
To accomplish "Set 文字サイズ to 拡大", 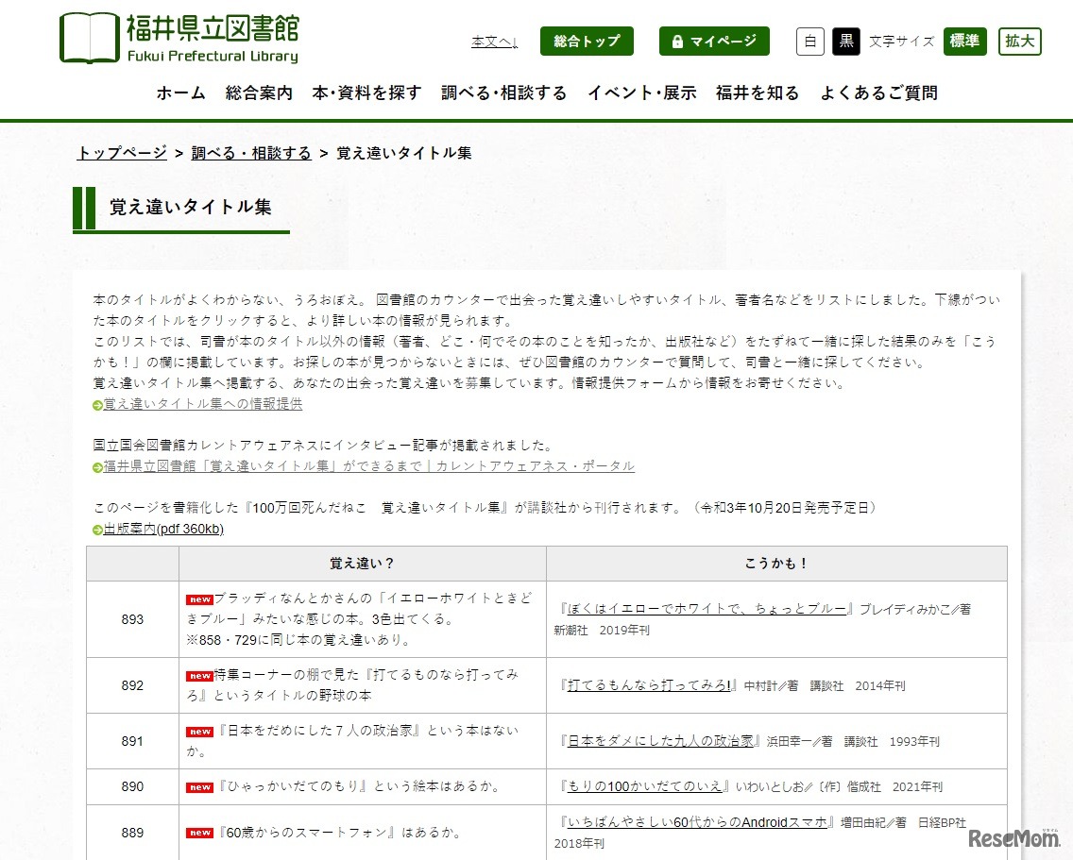I will pyautogui.click(x=1019, y=42).
